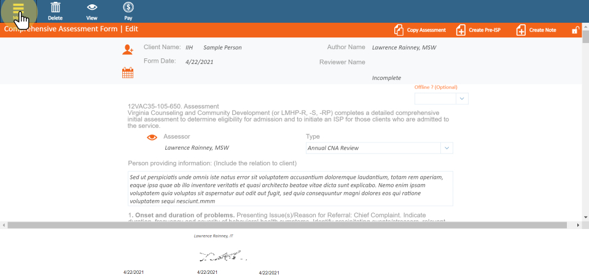Click the right arrow of horizontal scrollbar
This screenshot has width=589, height=280.
pyautogui.click(x=577, y=225)
